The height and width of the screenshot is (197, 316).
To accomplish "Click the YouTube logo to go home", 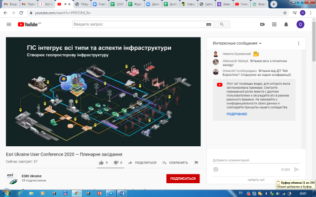I will 29,24.
